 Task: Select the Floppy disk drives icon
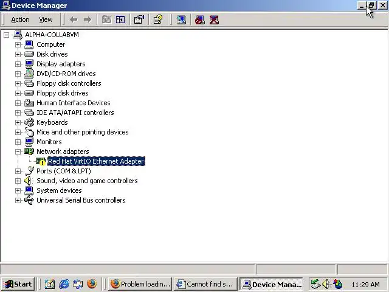pos(29,93)
